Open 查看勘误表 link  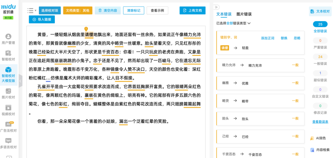tap(320, 122)
